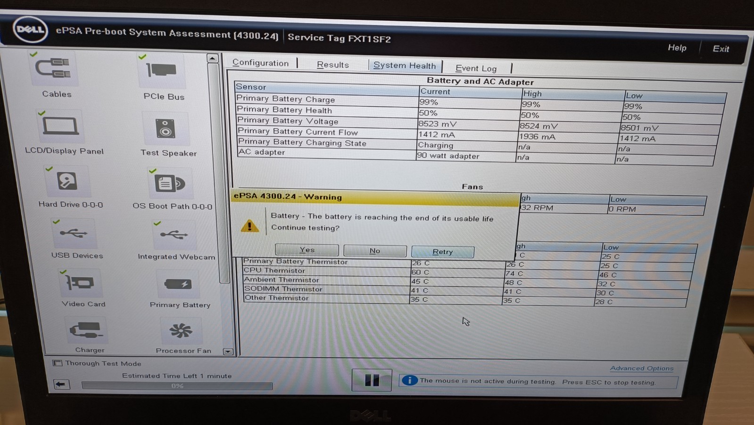Image resolution: width=754 pixels, height=425 pixels.
Task: Click the warning triangle icon in dialog
Action: pyautogui.click(x=249, y=226)
